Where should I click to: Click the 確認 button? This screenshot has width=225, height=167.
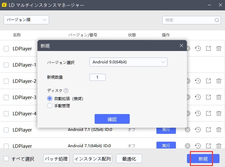click(112, 119)
